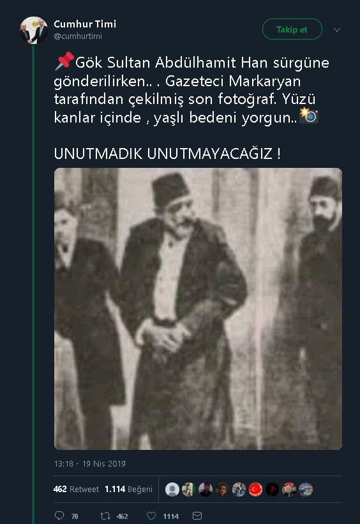Expand tweet options chevron menu
Screen dimensions: 360x524
(337, 30)
